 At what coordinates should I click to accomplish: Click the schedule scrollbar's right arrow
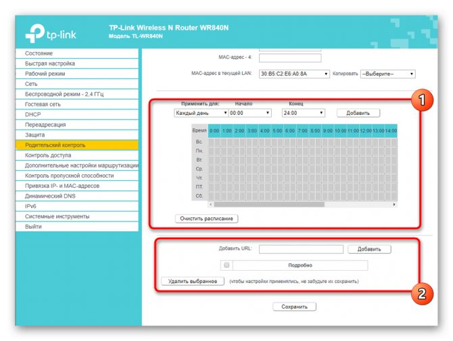(394, 204)
